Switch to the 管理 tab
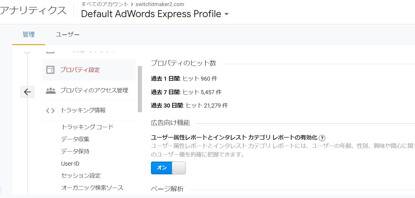This screenshot has width=415, height=198. [29, 35]
